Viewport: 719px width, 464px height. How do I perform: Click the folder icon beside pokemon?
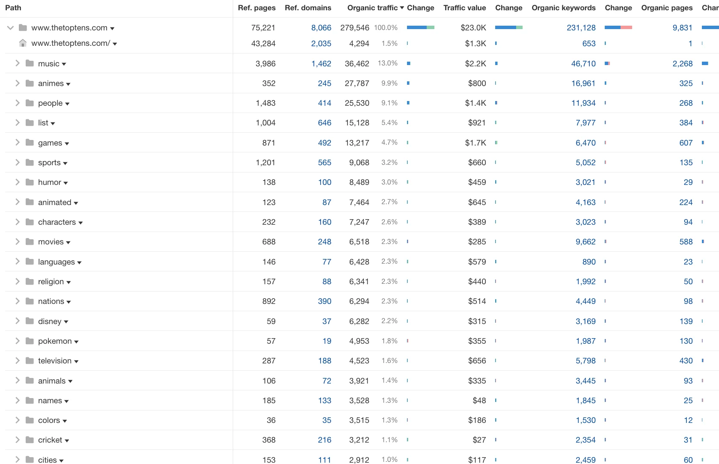pyautogui.click(x=29, y=341)
